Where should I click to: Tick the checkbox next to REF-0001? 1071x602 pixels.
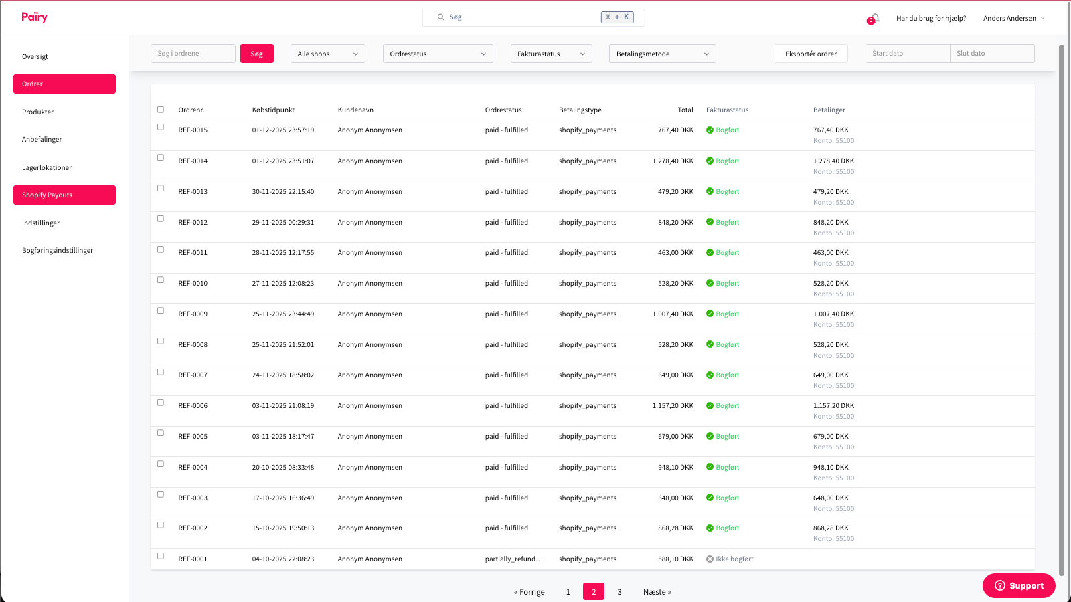(161, 555)
